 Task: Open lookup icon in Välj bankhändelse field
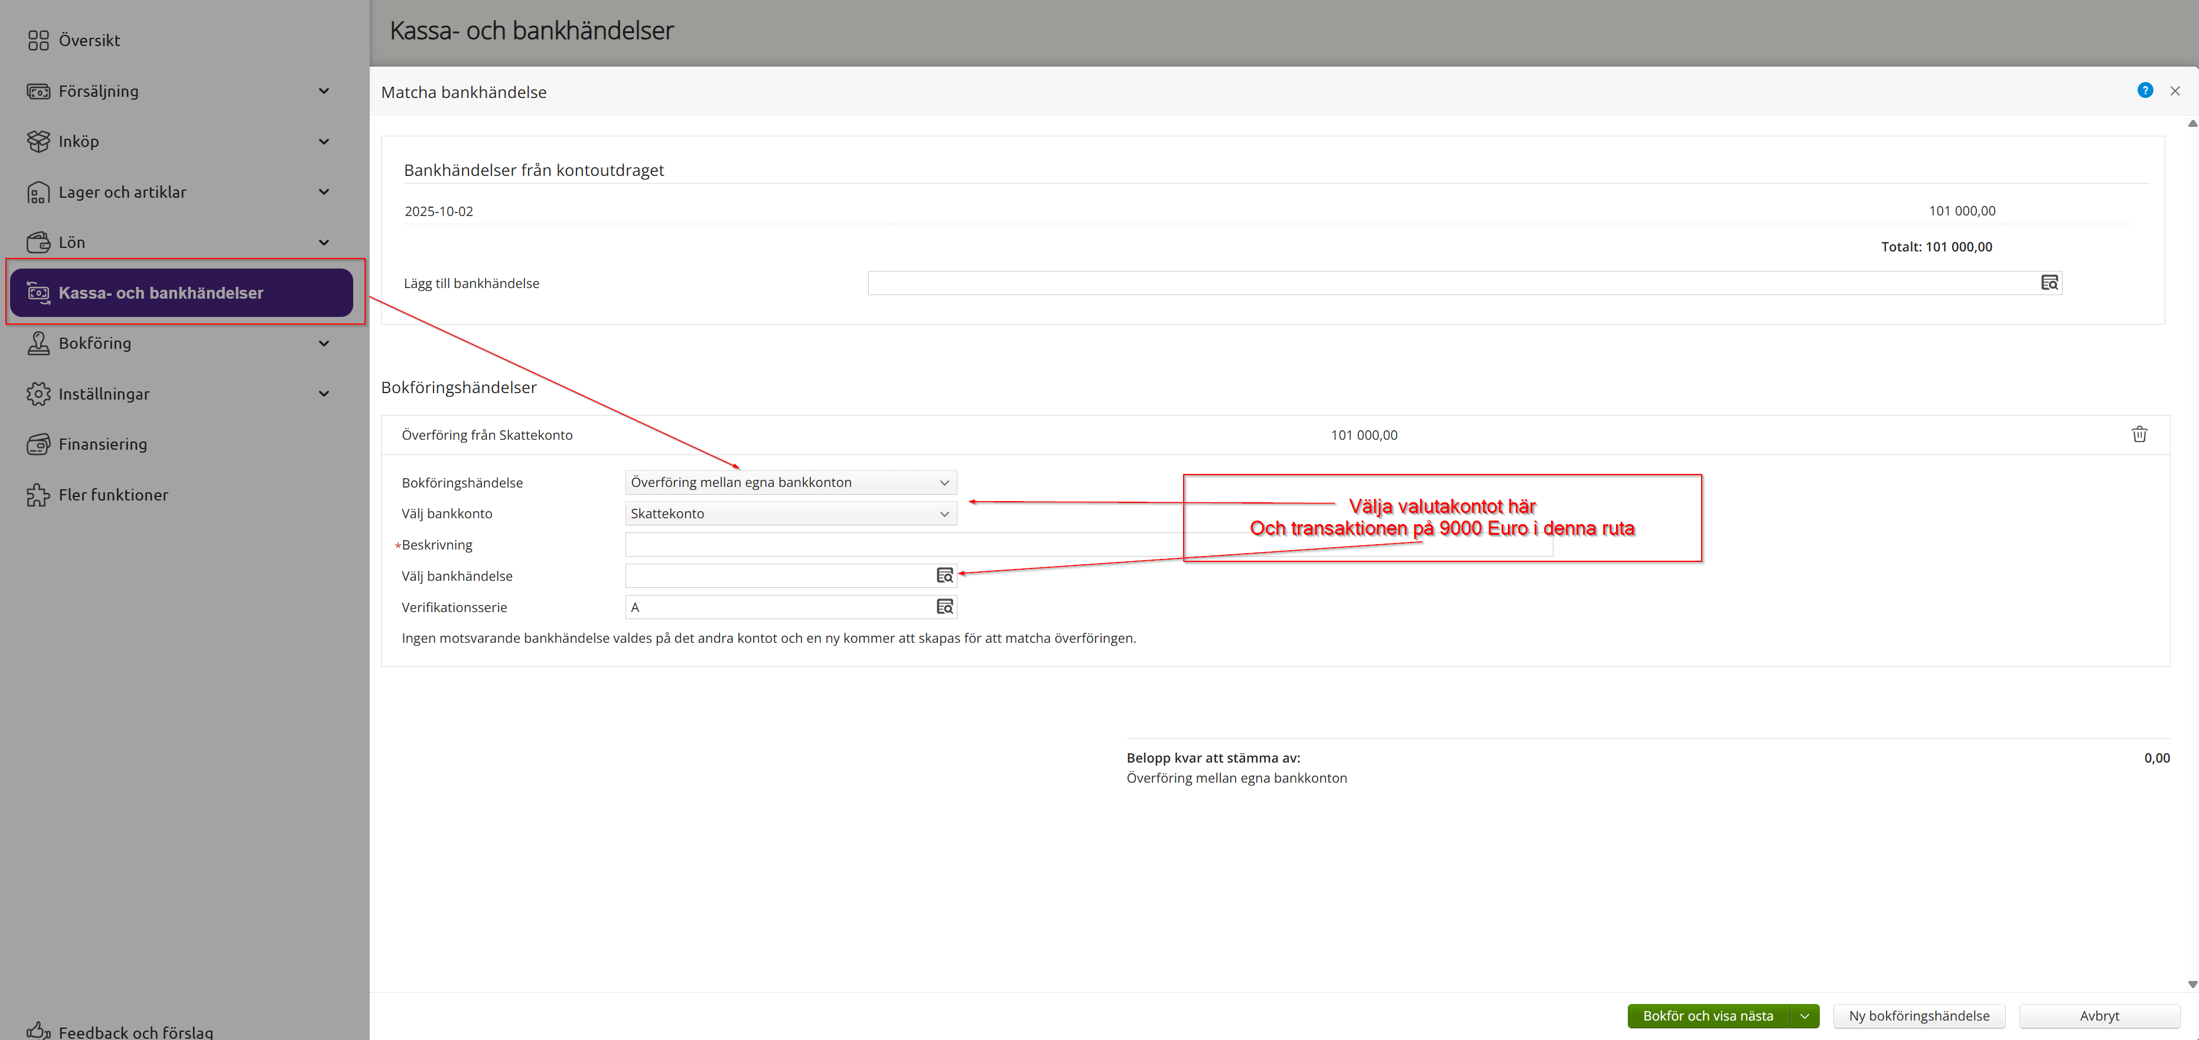coord(944,576)
